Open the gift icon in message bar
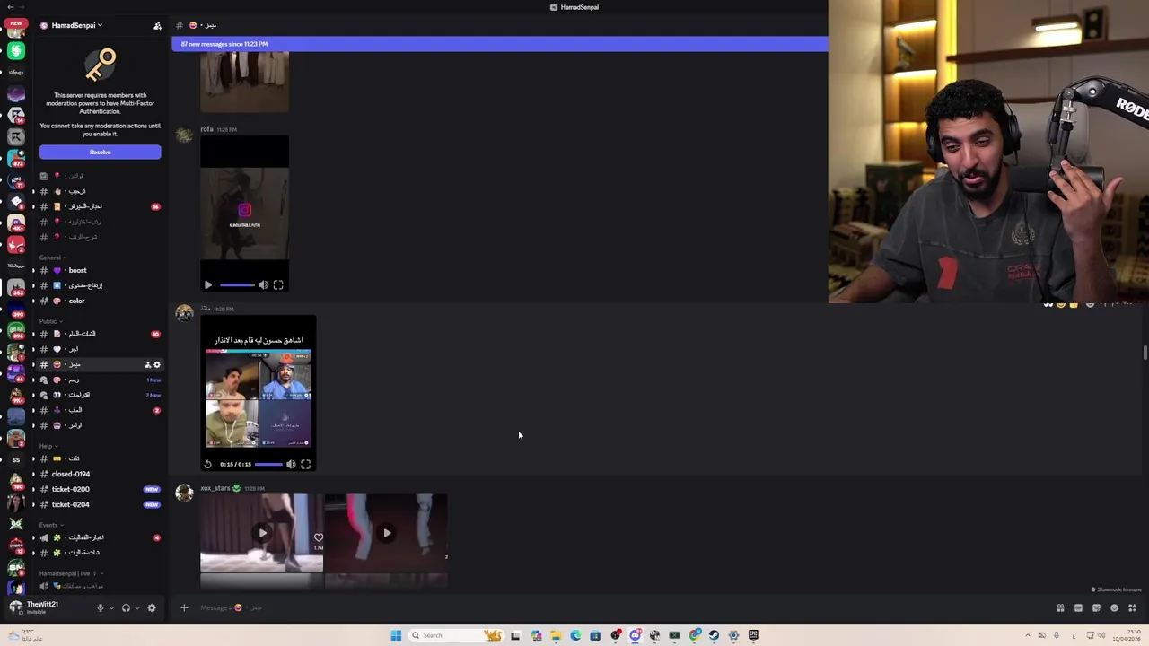This screenshot has height=646, width=1149. 1060,608
